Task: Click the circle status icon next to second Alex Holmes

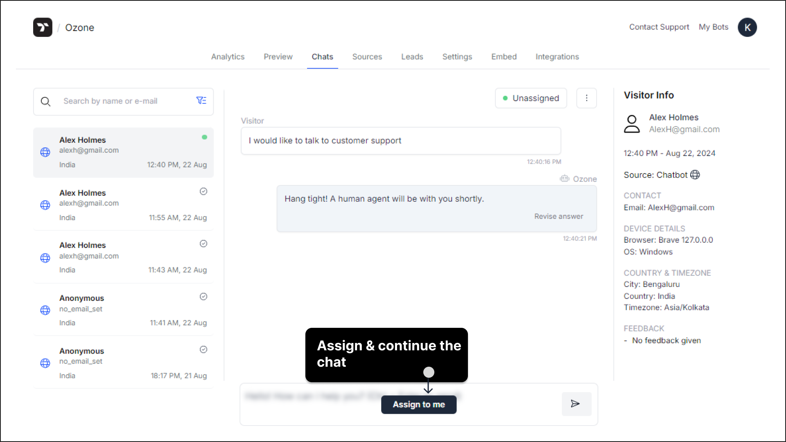Action: 203,191
